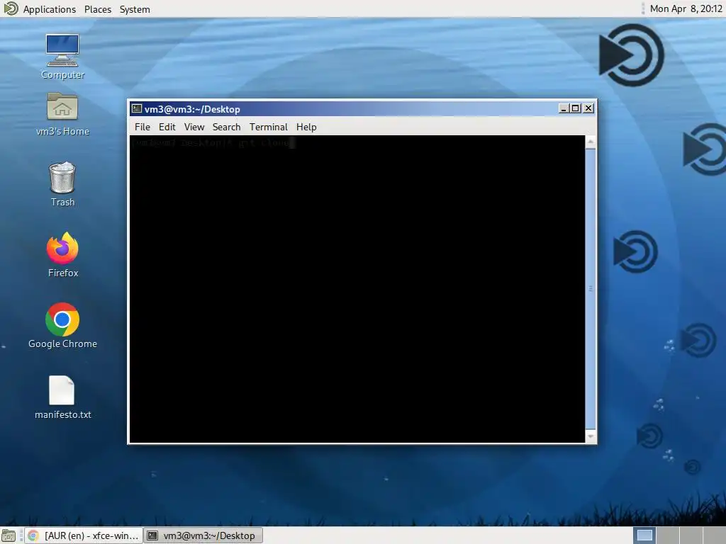Select the first workspace in the switcher
The height and width of the screenshot is (544, 726).
pos(644,535)
